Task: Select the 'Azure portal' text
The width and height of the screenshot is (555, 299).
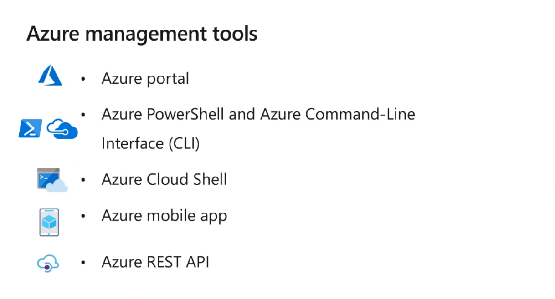Action: coord(145,79)
